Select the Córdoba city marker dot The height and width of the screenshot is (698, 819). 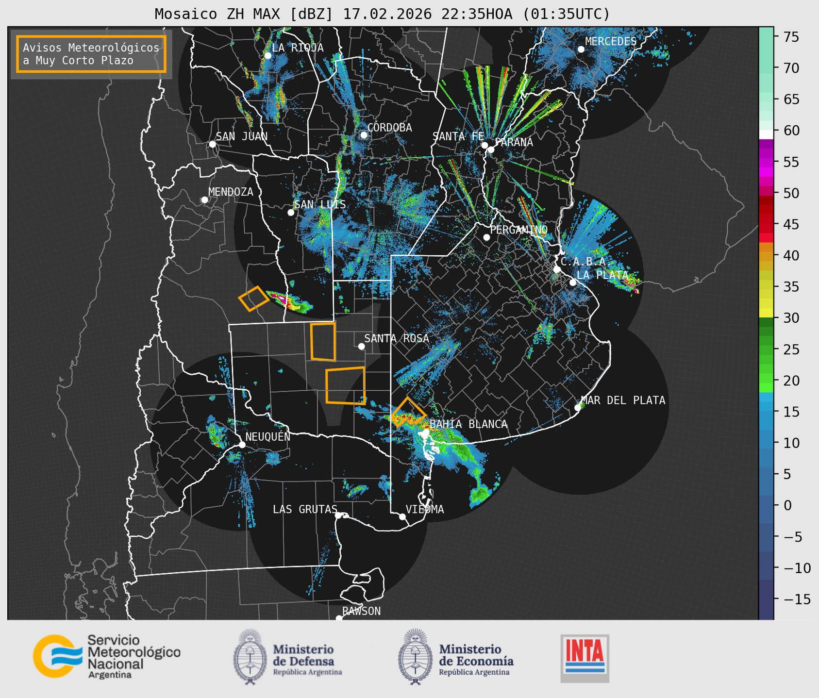364,135
